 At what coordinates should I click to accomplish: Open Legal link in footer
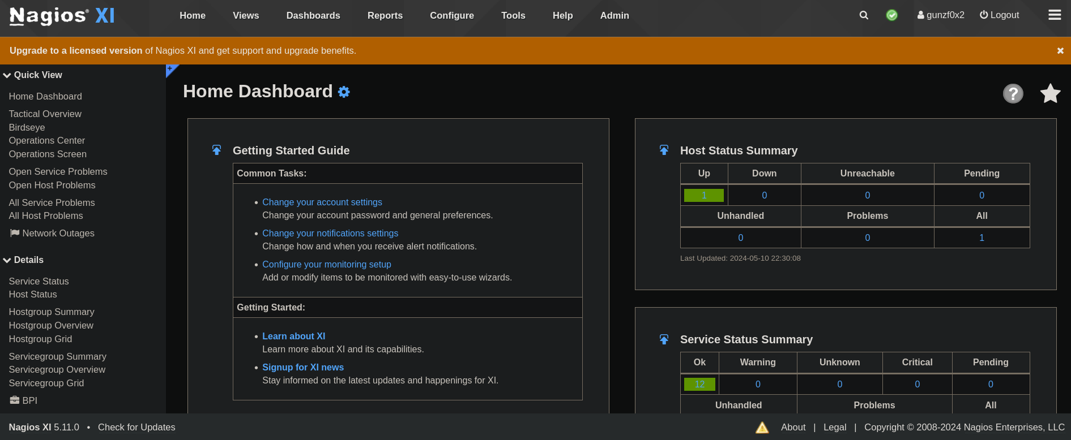coord(835,427)
